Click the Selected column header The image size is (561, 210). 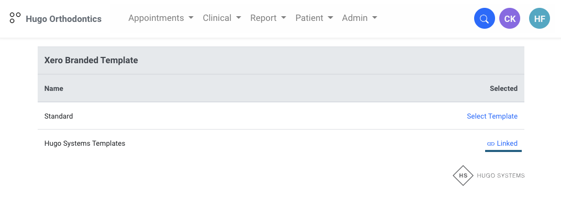pyautogui.click(x=503, y=88)
